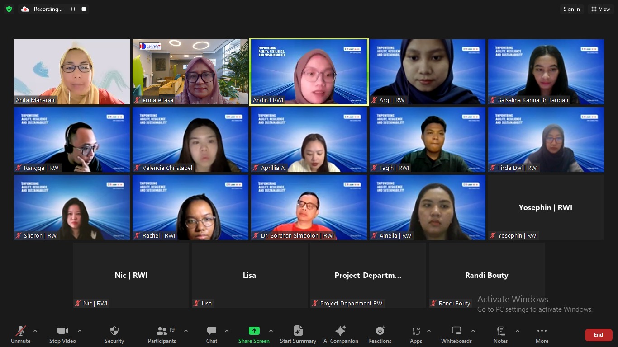Open the Chat panel
The image size is (618, 347).
click(x=211, y=334)
